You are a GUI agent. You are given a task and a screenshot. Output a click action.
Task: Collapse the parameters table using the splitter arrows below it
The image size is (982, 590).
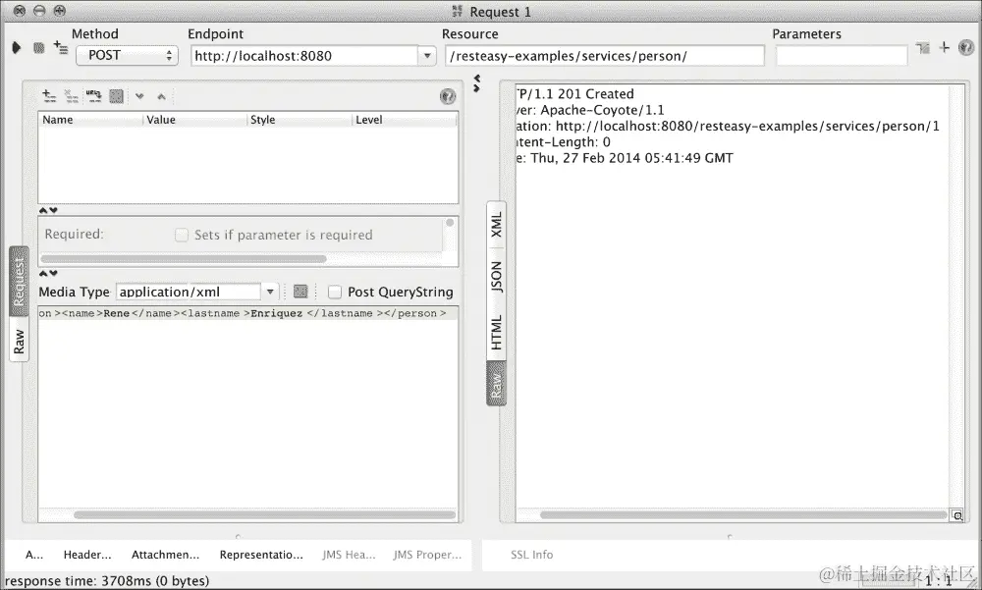(x=48, y=210)
